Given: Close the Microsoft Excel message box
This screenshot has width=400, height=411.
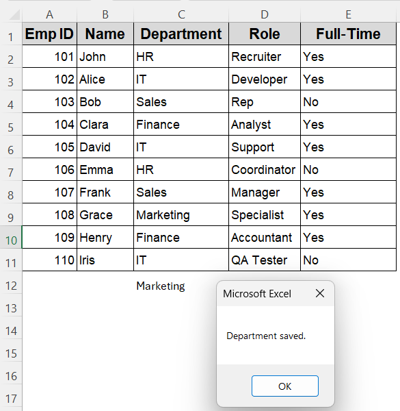Looking at the screenshot, I should 320,293.
